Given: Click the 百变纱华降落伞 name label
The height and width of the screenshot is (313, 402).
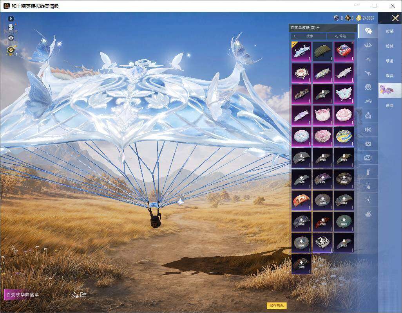Looking at the screenshot, I should tap(23, 295).
